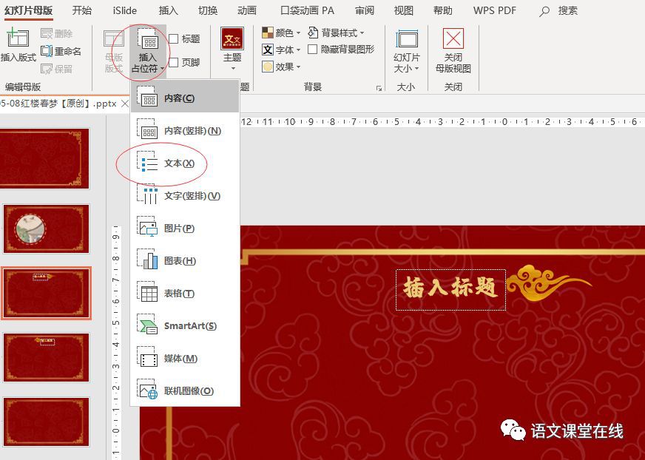Viewport: 645px width, 460px height.
Task: Select the third slide layout thumbnail
Action: [x=47, y=294]
